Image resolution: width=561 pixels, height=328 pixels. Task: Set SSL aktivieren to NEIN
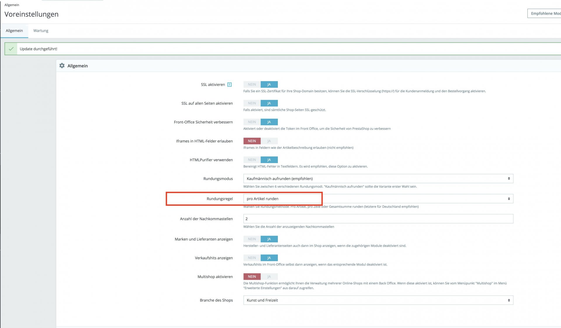pos(252,84)
